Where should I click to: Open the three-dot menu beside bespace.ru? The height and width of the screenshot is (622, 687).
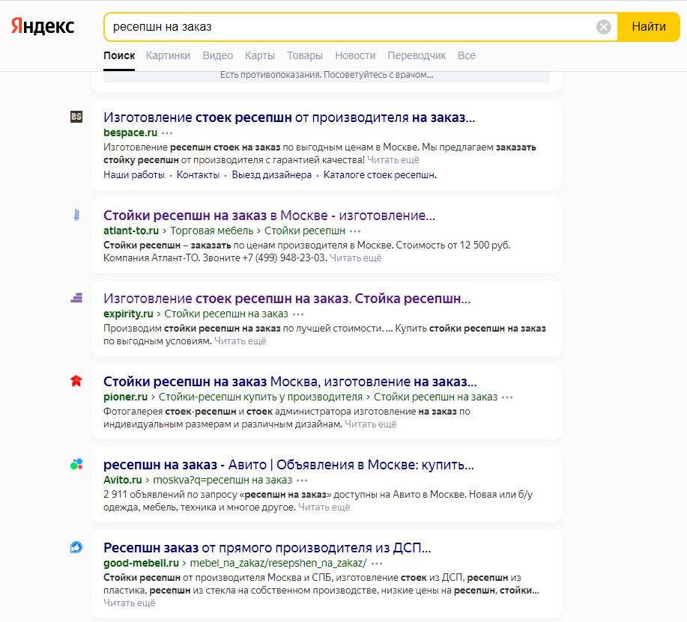pos(167,133)
